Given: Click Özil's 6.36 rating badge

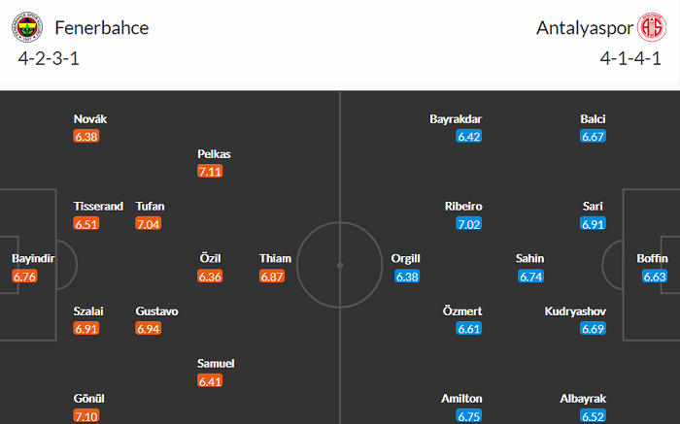Looking at the screenshot, I should pyautogui.click(x=211, y=277).
